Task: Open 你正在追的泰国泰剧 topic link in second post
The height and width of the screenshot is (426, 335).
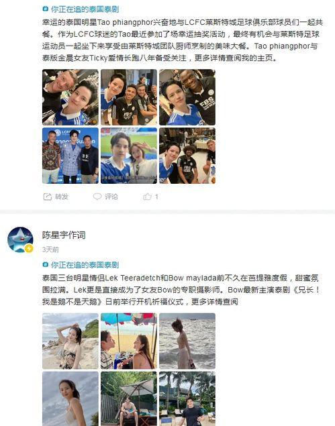Action: tap(85, 264)
